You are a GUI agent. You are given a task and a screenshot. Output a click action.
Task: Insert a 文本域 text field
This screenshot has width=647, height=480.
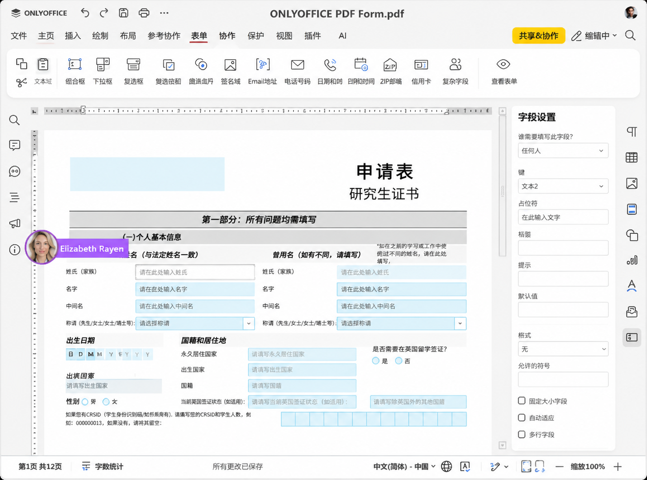[43, 71]
